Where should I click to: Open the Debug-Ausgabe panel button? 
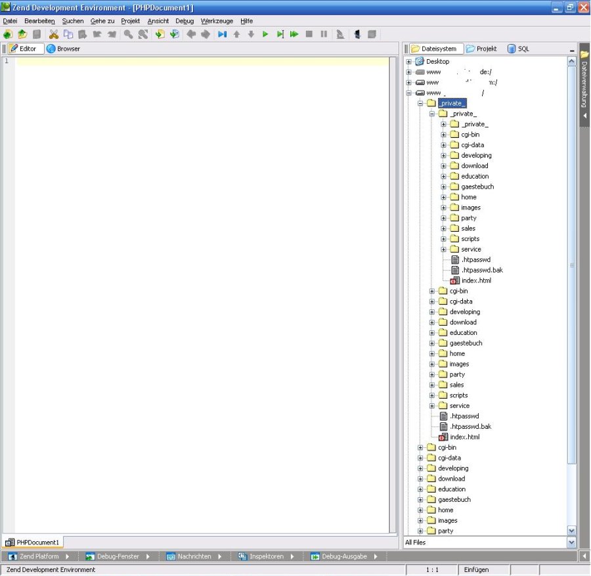tap(339, 556)
